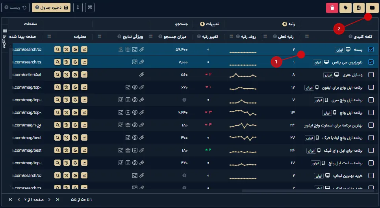Click the fullscreen expand icon button
Image resolution: width=380 pixels, height=208 pixels.
pos(90,7)
